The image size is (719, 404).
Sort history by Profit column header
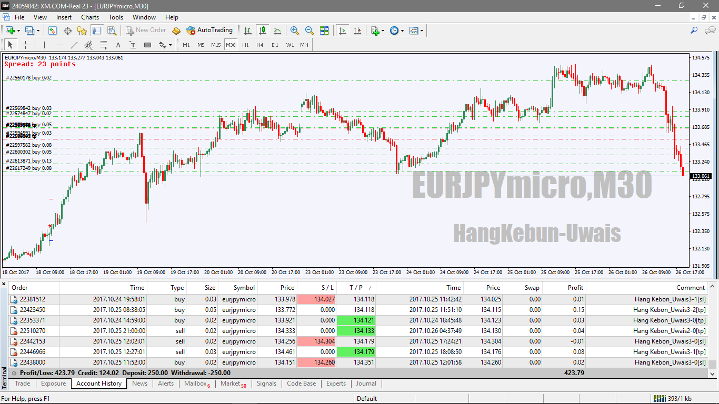[x=575, y=288]
